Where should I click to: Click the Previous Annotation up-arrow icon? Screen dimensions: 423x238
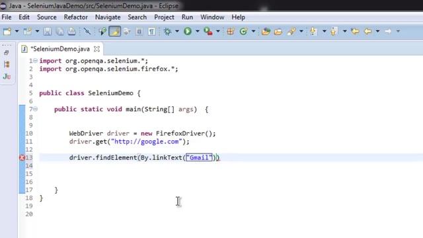click(x=334, y=32)
